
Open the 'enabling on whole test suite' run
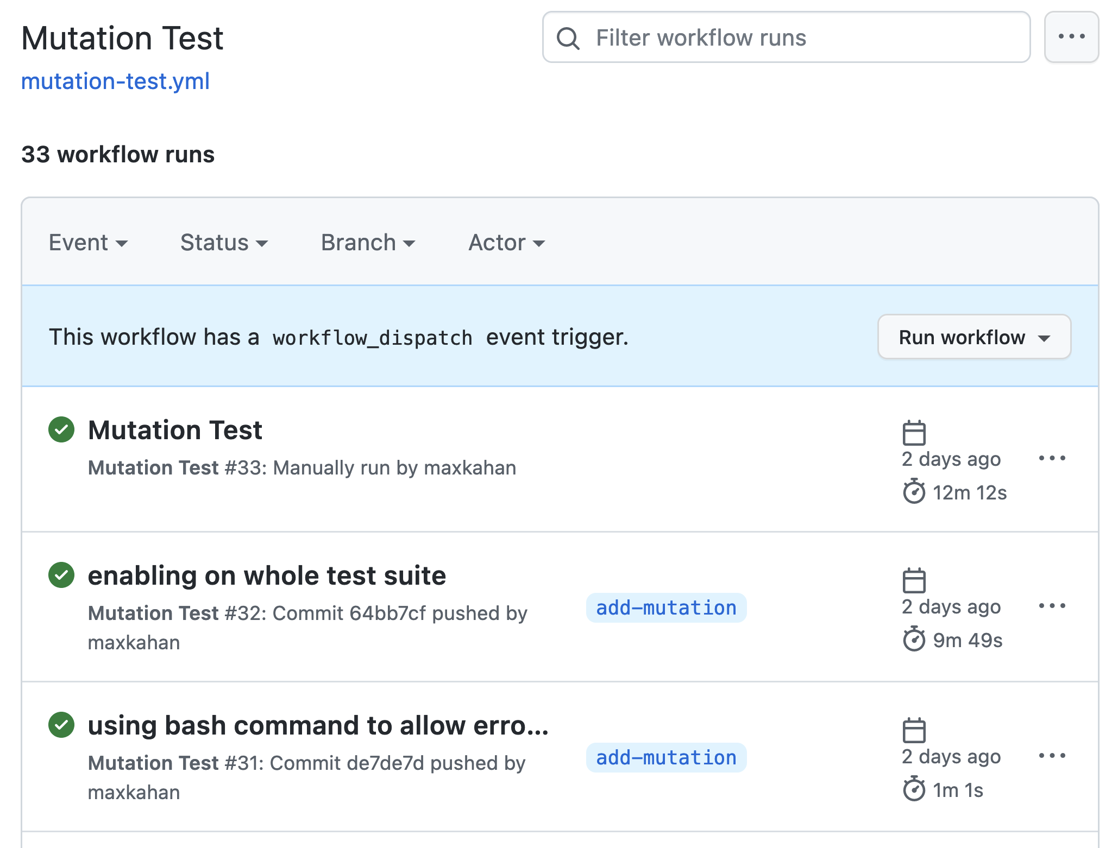pyautogui.click(x=267, y=575)
